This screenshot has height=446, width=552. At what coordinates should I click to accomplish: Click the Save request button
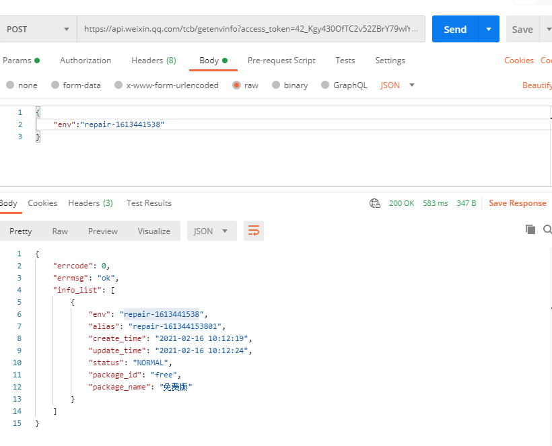pyautogui.click(x=522, y=29)
